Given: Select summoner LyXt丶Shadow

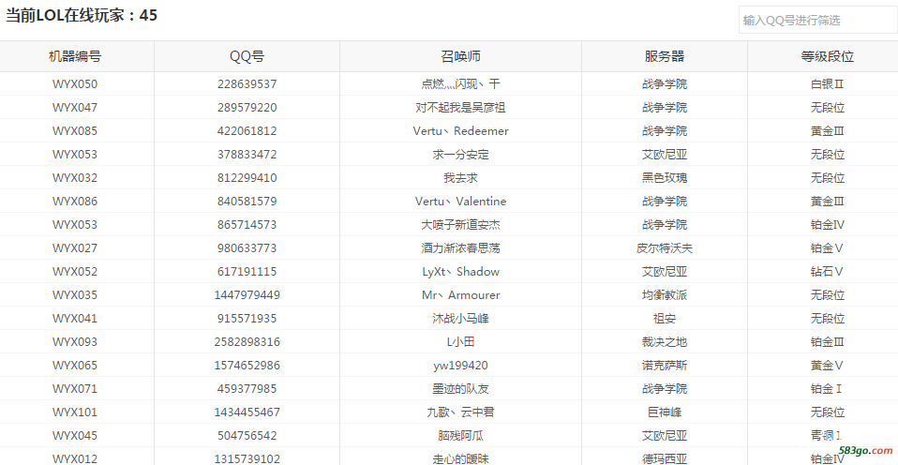Looking at the screenshot, I should coord(460,272).
